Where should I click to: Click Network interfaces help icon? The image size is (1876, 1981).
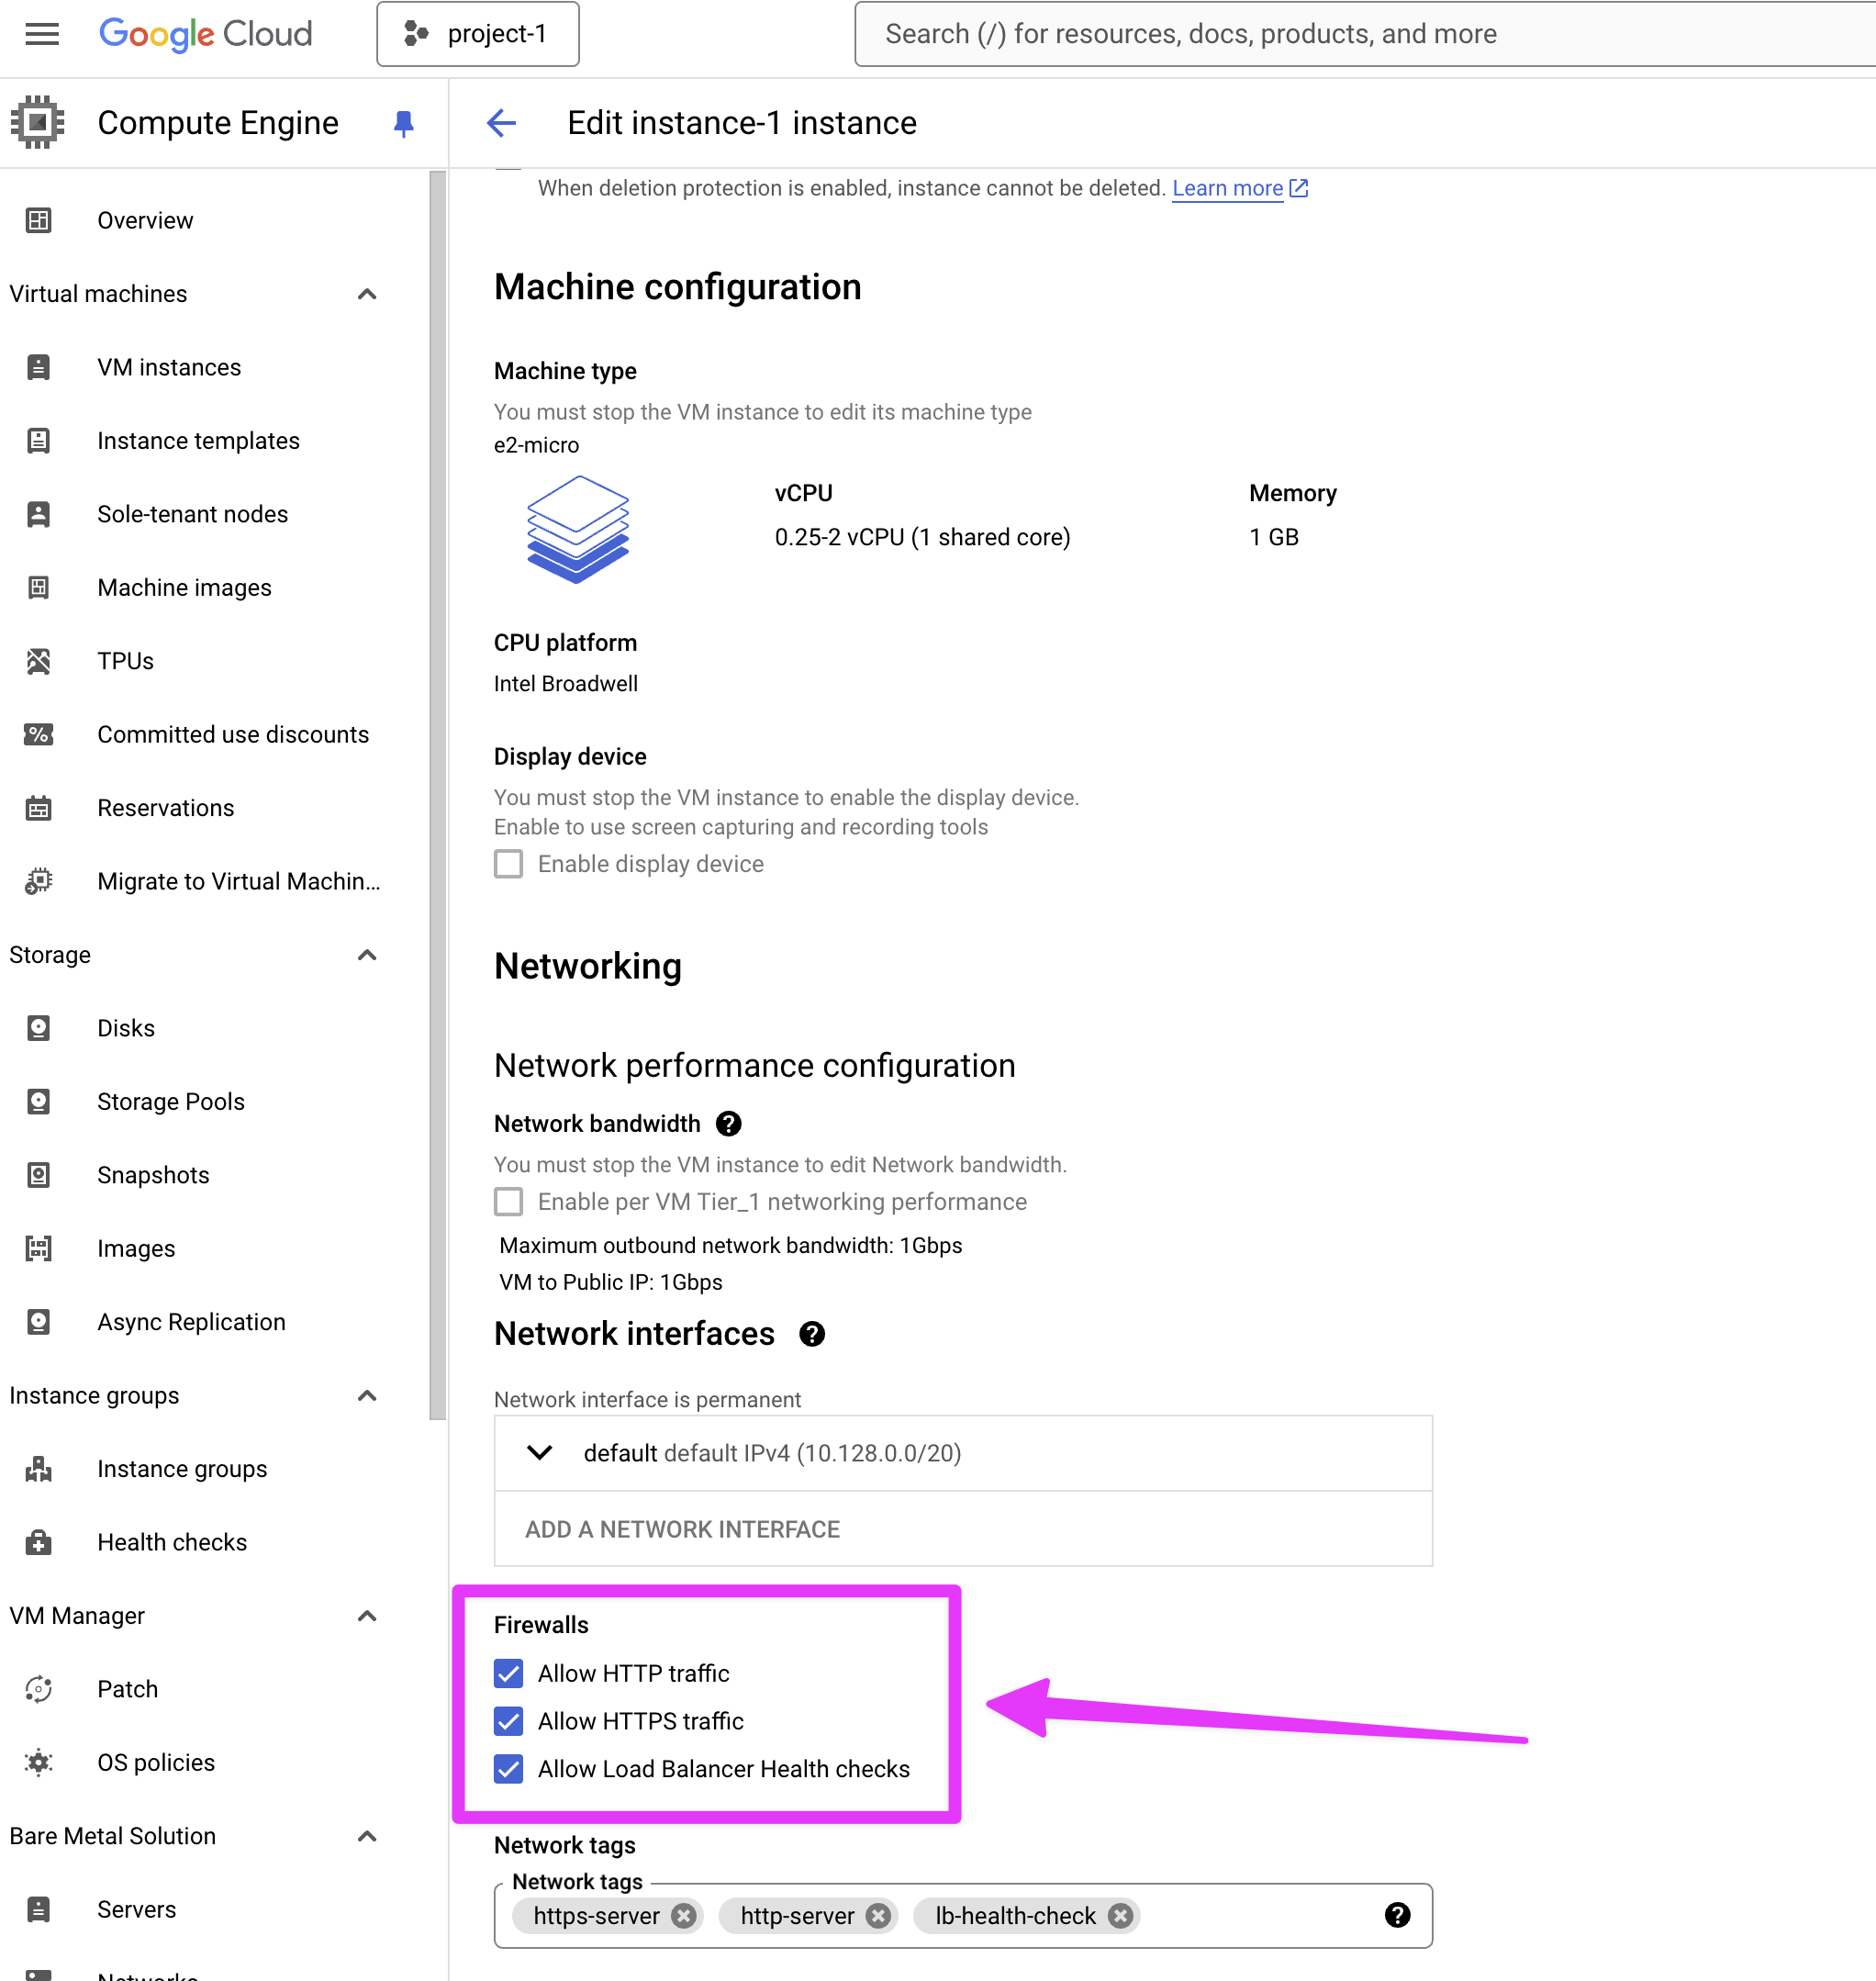[x=811, y=1333]
